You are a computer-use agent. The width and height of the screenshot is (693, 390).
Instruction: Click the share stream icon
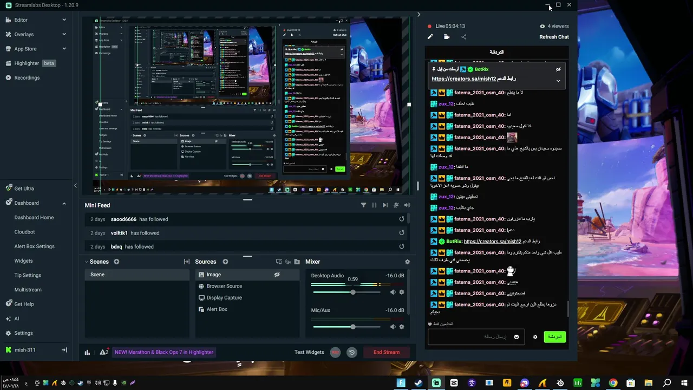click(463, 37)
